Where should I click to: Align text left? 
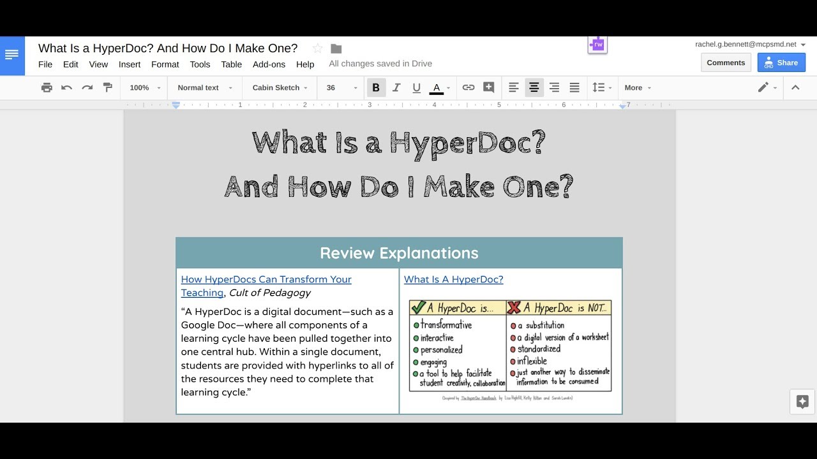click(x=513, y=88)
